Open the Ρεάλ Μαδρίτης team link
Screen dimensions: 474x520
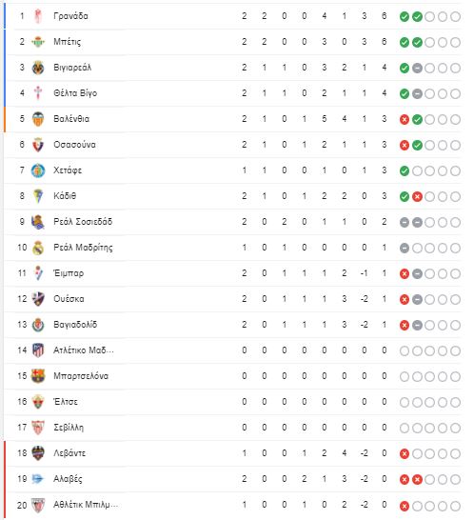(83, 248)
